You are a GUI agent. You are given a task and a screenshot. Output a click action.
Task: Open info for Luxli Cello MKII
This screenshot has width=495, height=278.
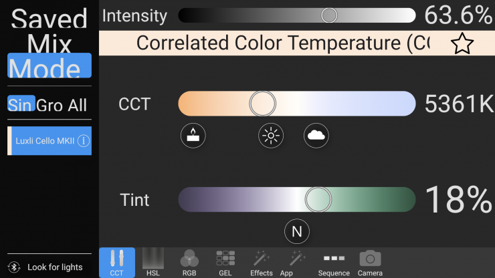coord(84,141)
